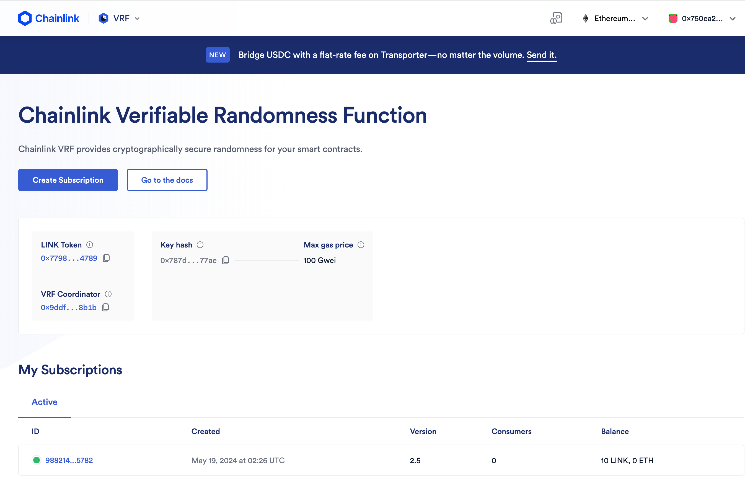Copy the VRF Coordinator address
745x485 pixels.
click(105, 307)
